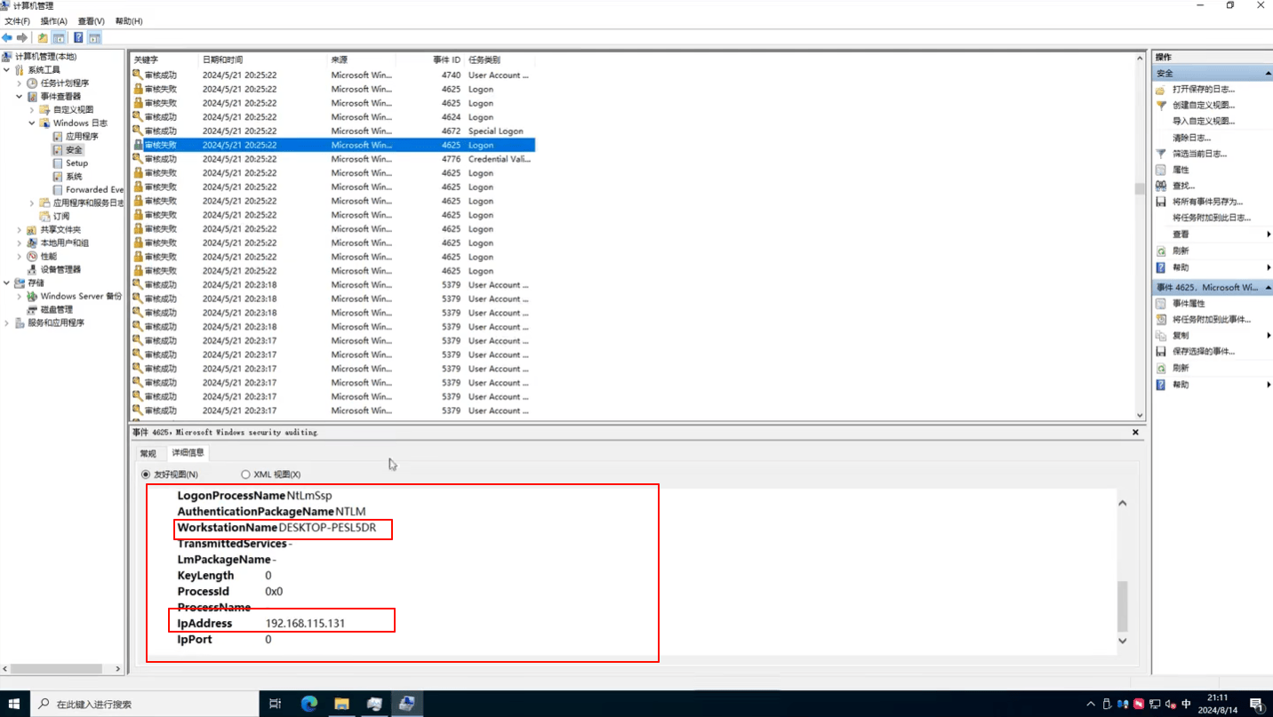The image size is (1273, 717).
Task: Toggle the action pane toolbar icon
Action: pos(94,38)
